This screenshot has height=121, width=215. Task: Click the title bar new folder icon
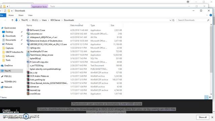pos(9,11)
